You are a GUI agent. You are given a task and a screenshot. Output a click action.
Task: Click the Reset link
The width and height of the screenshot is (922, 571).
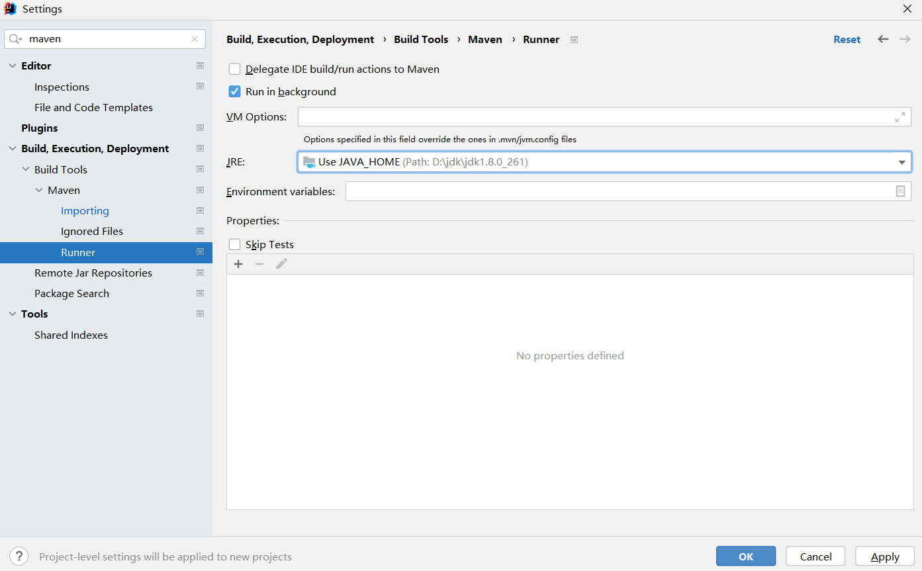[847, 40]
